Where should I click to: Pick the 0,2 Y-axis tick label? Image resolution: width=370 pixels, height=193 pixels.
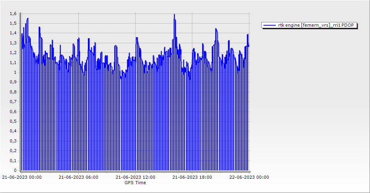pyautogui.click(x=13, y=151)
